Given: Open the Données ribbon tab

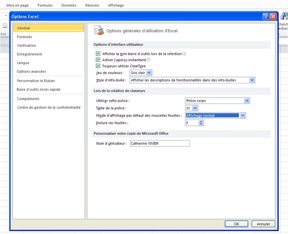Looking at the screenshot, I should pyautogui.click(x=69, y=5).
